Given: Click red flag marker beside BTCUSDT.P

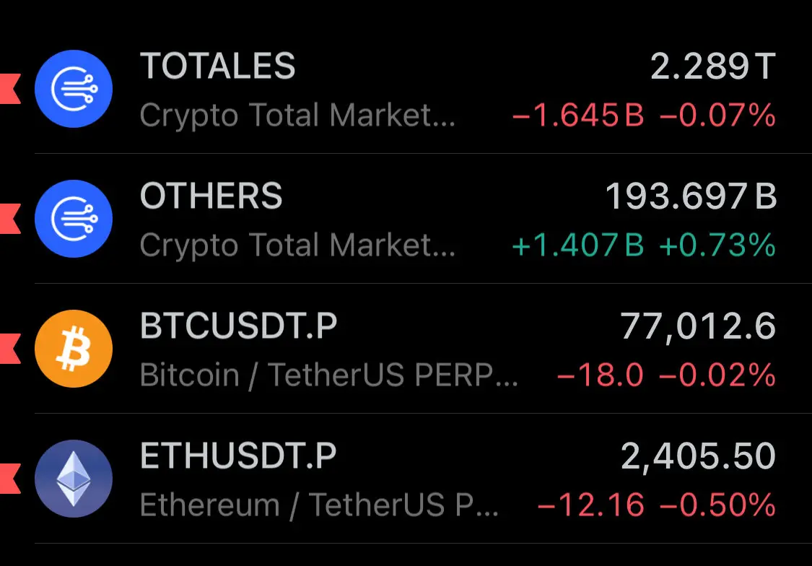Looking at the screenshot, I should point(10,349).
